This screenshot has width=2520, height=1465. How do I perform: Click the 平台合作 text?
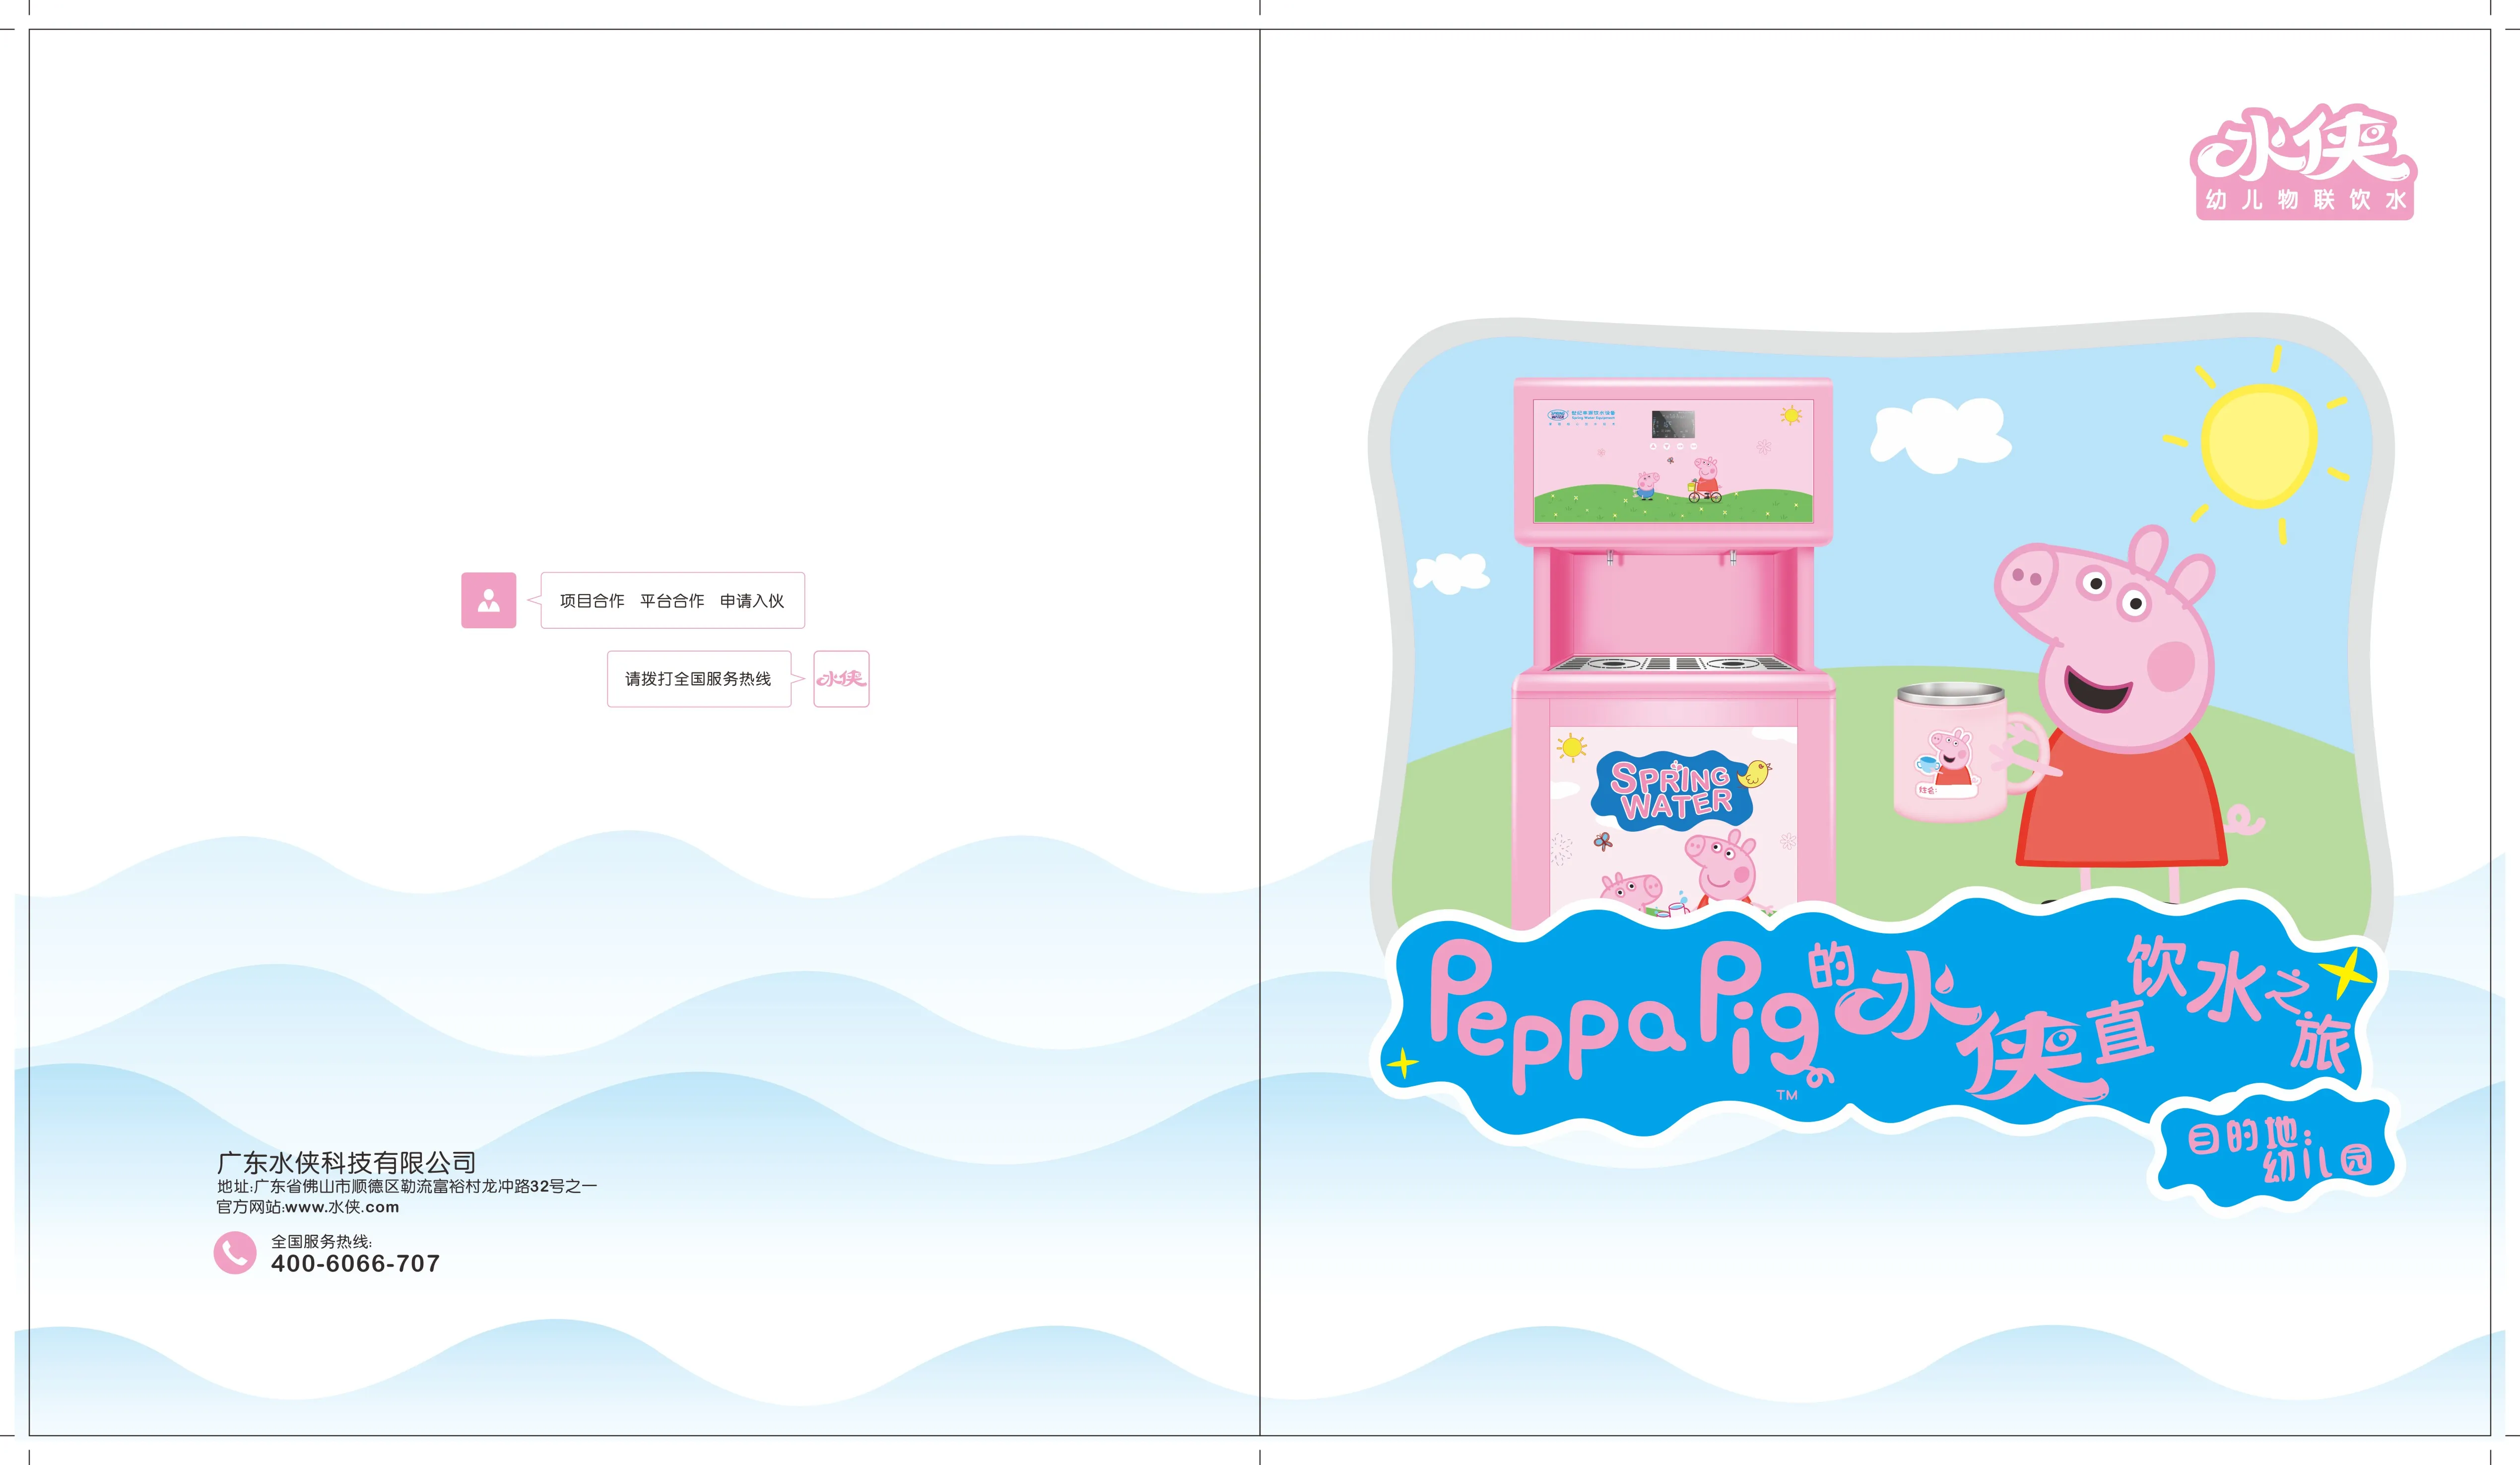(672, 601)
